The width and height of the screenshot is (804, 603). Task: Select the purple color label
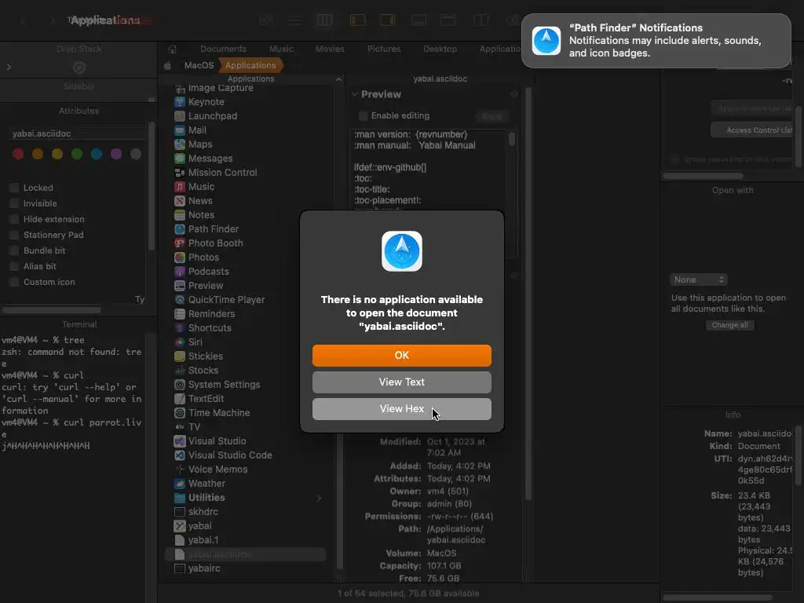(x=116, y=155)
